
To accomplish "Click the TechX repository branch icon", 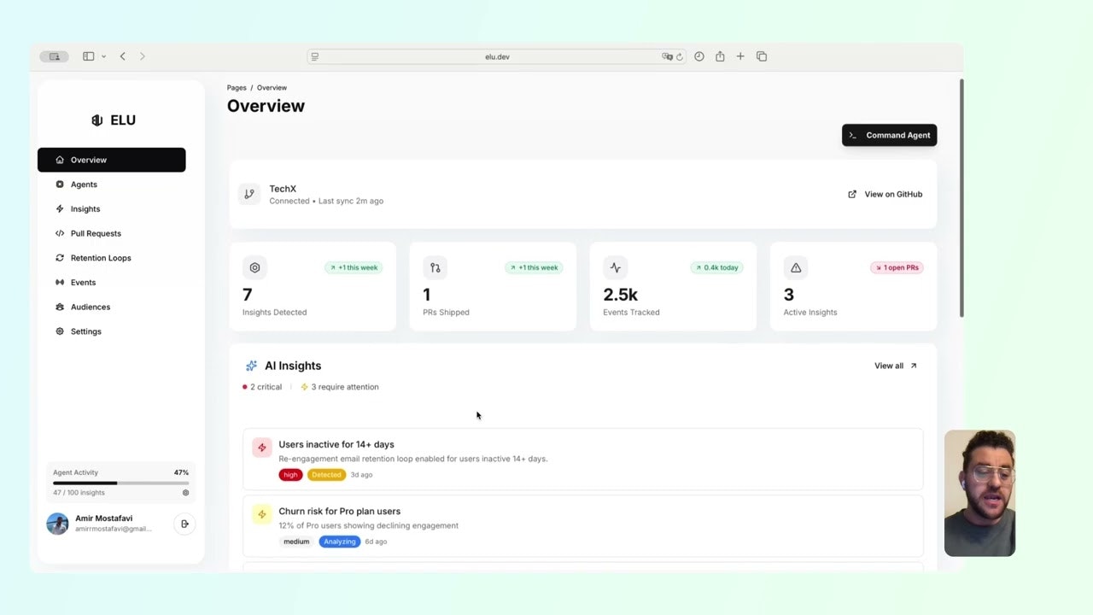I will click(249, 194).
